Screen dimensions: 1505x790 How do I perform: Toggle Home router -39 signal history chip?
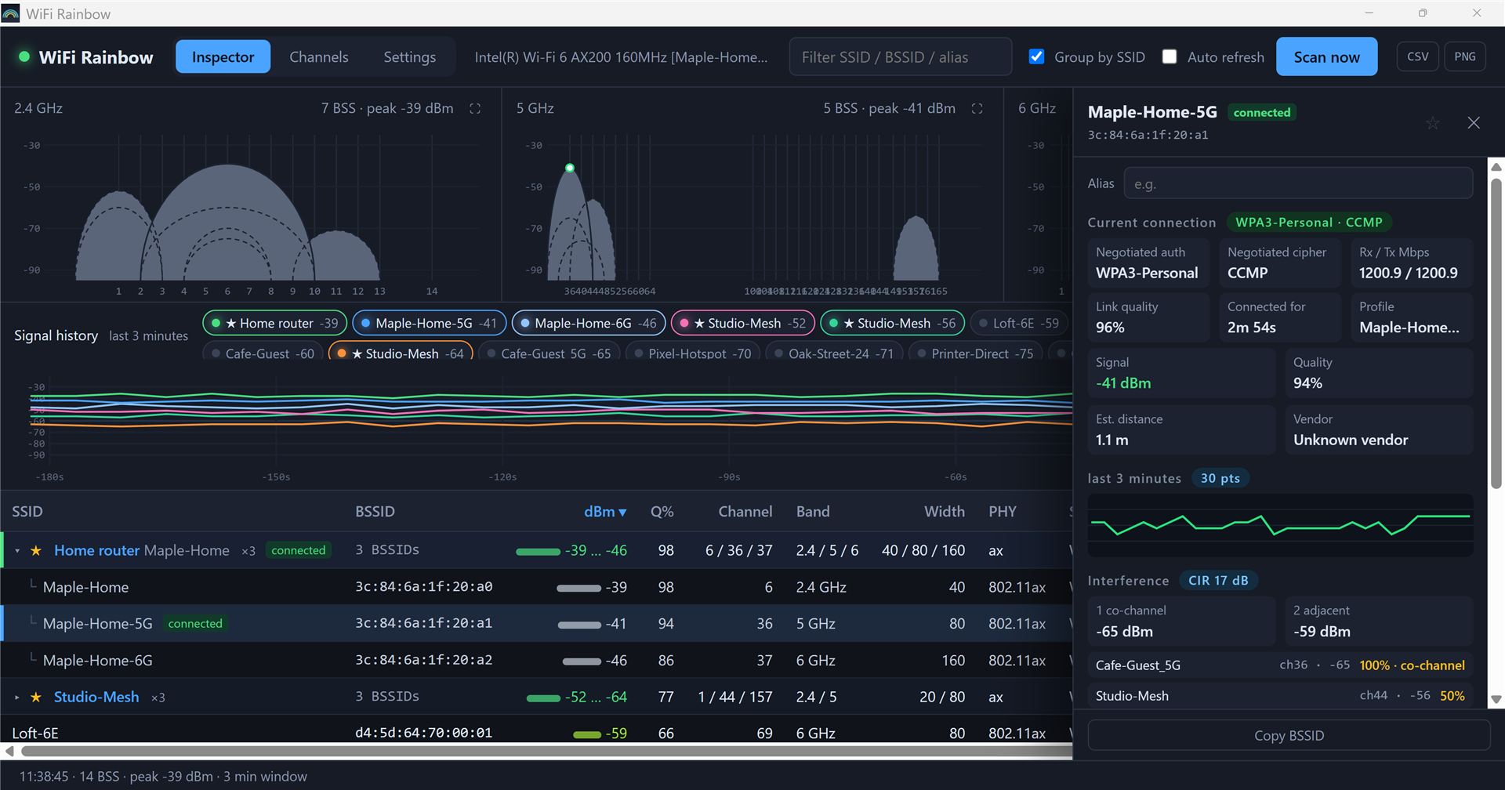point(275,323)
